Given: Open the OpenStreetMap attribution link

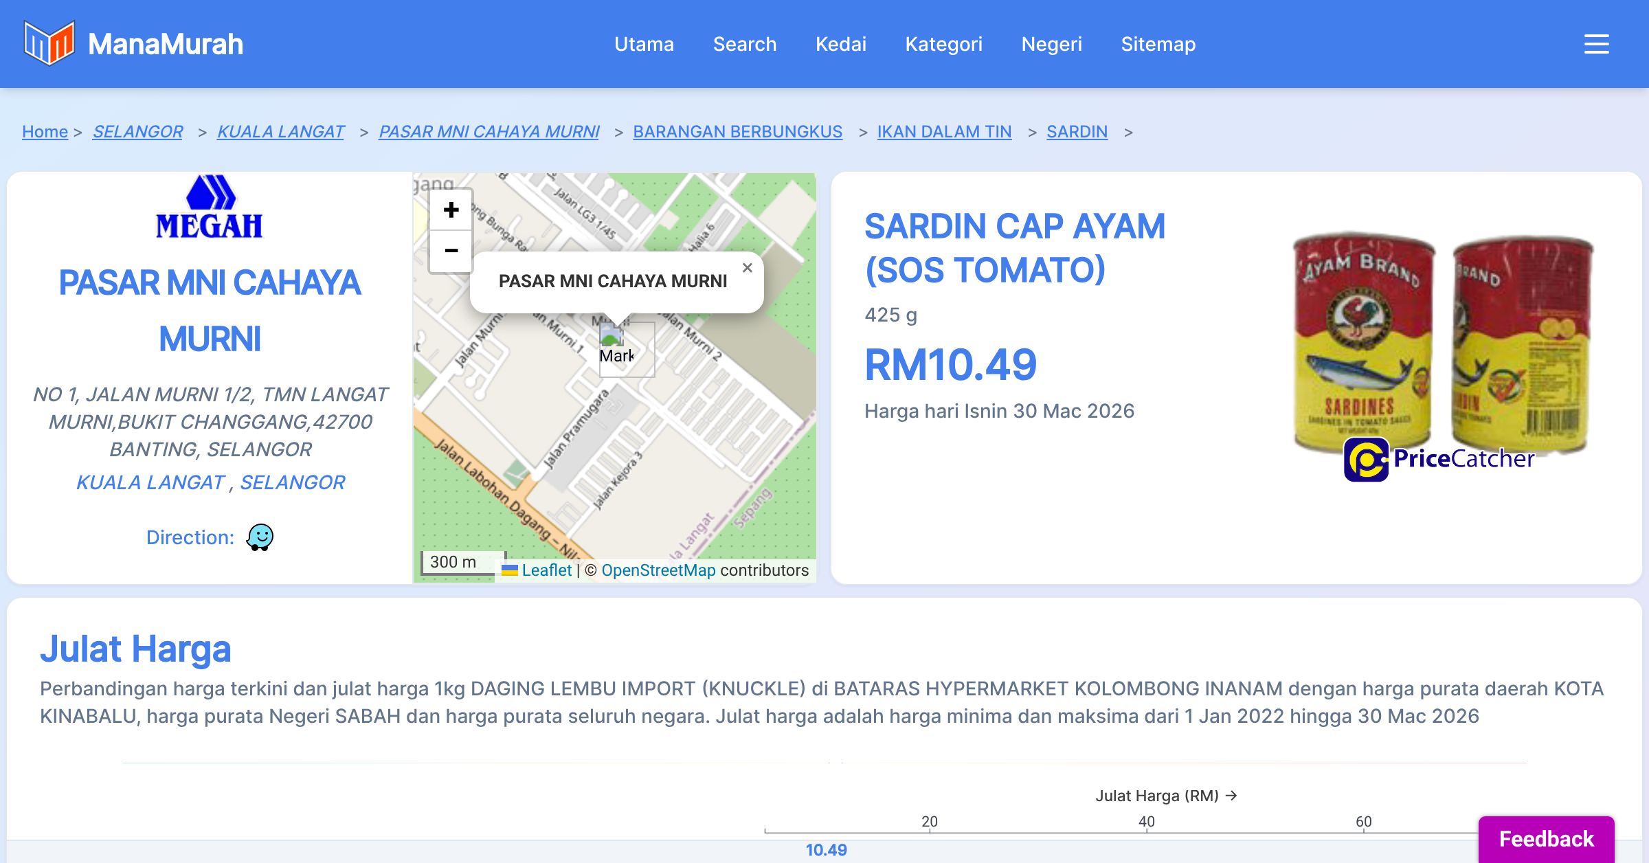Looking at the screenshot, I should [x=658, y=570].
